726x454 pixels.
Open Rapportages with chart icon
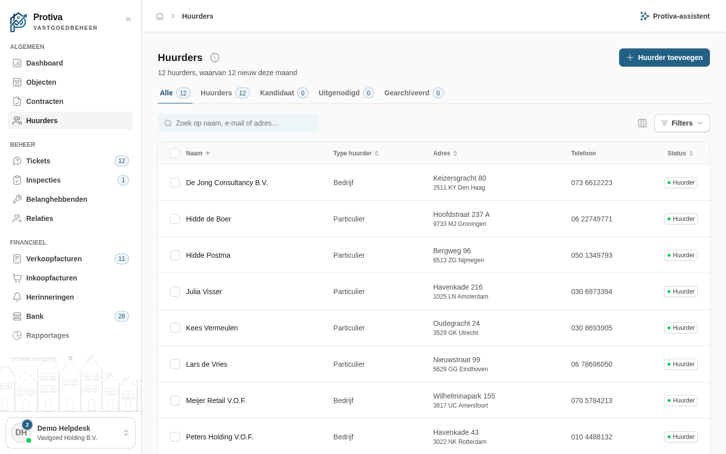coord(71,335)
